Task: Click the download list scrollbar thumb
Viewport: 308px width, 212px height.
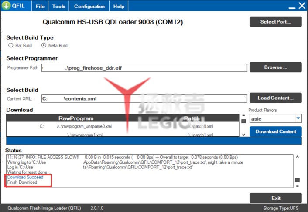Action: 243,121
